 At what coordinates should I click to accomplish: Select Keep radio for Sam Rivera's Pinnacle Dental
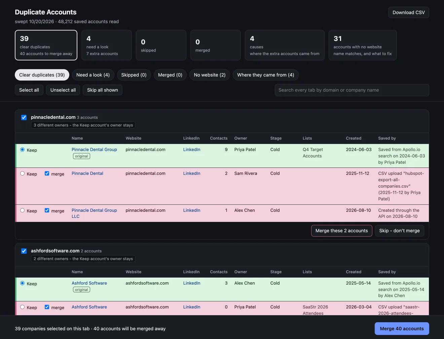[x=23, y=174]
